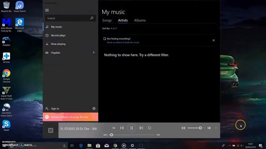Open the hamburger navigation menu

47,10
